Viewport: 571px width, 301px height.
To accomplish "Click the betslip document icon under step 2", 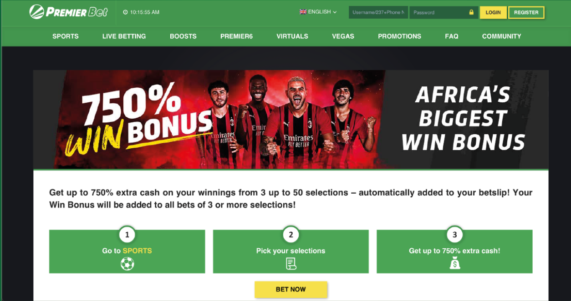I will pyautogui.click(x=291, y=264).
